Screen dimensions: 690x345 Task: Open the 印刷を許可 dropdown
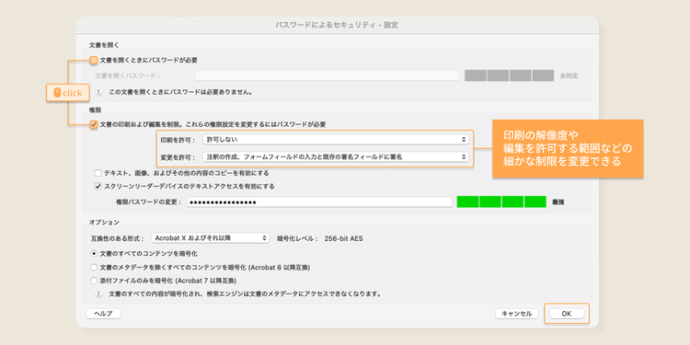[336, 140]
